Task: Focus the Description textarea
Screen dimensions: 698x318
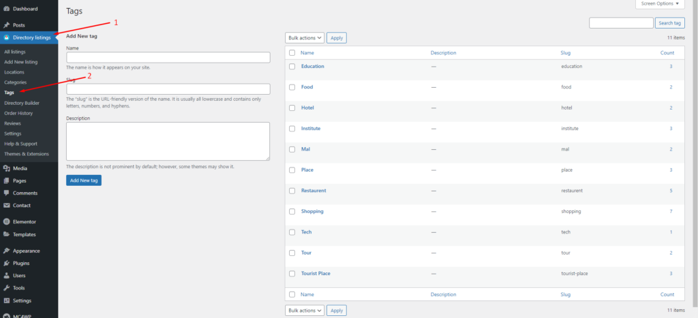Action: [x=168, y=141]
